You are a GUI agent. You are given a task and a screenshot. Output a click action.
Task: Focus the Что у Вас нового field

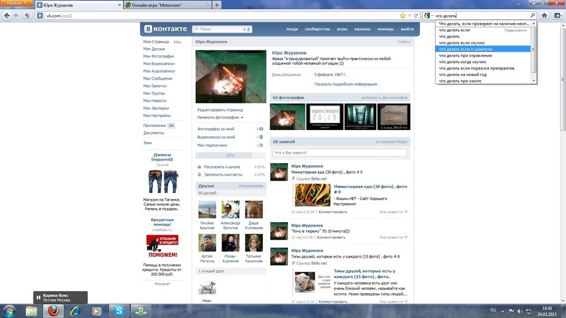pos(340,153)
